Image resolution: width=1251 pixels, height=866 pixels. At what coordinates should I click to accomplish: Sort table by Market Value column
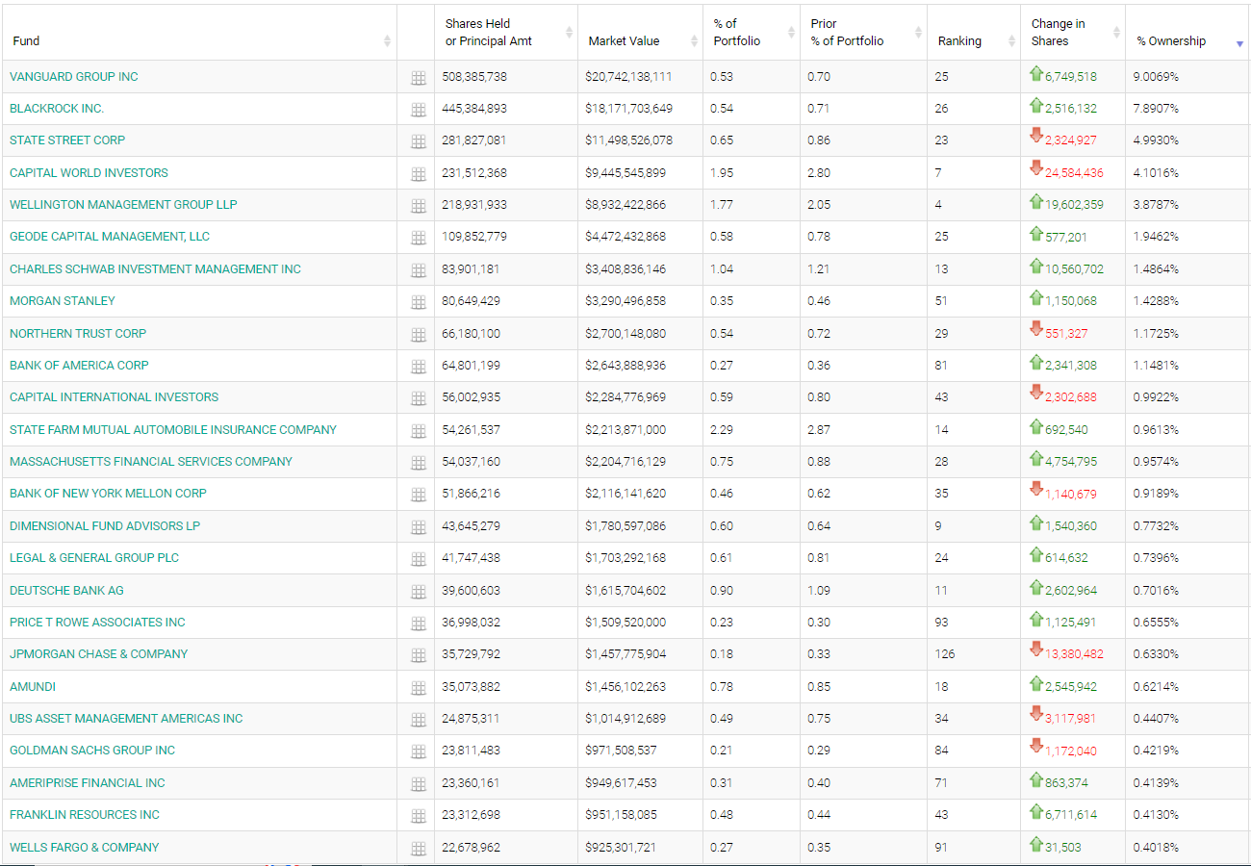[641, 33]
